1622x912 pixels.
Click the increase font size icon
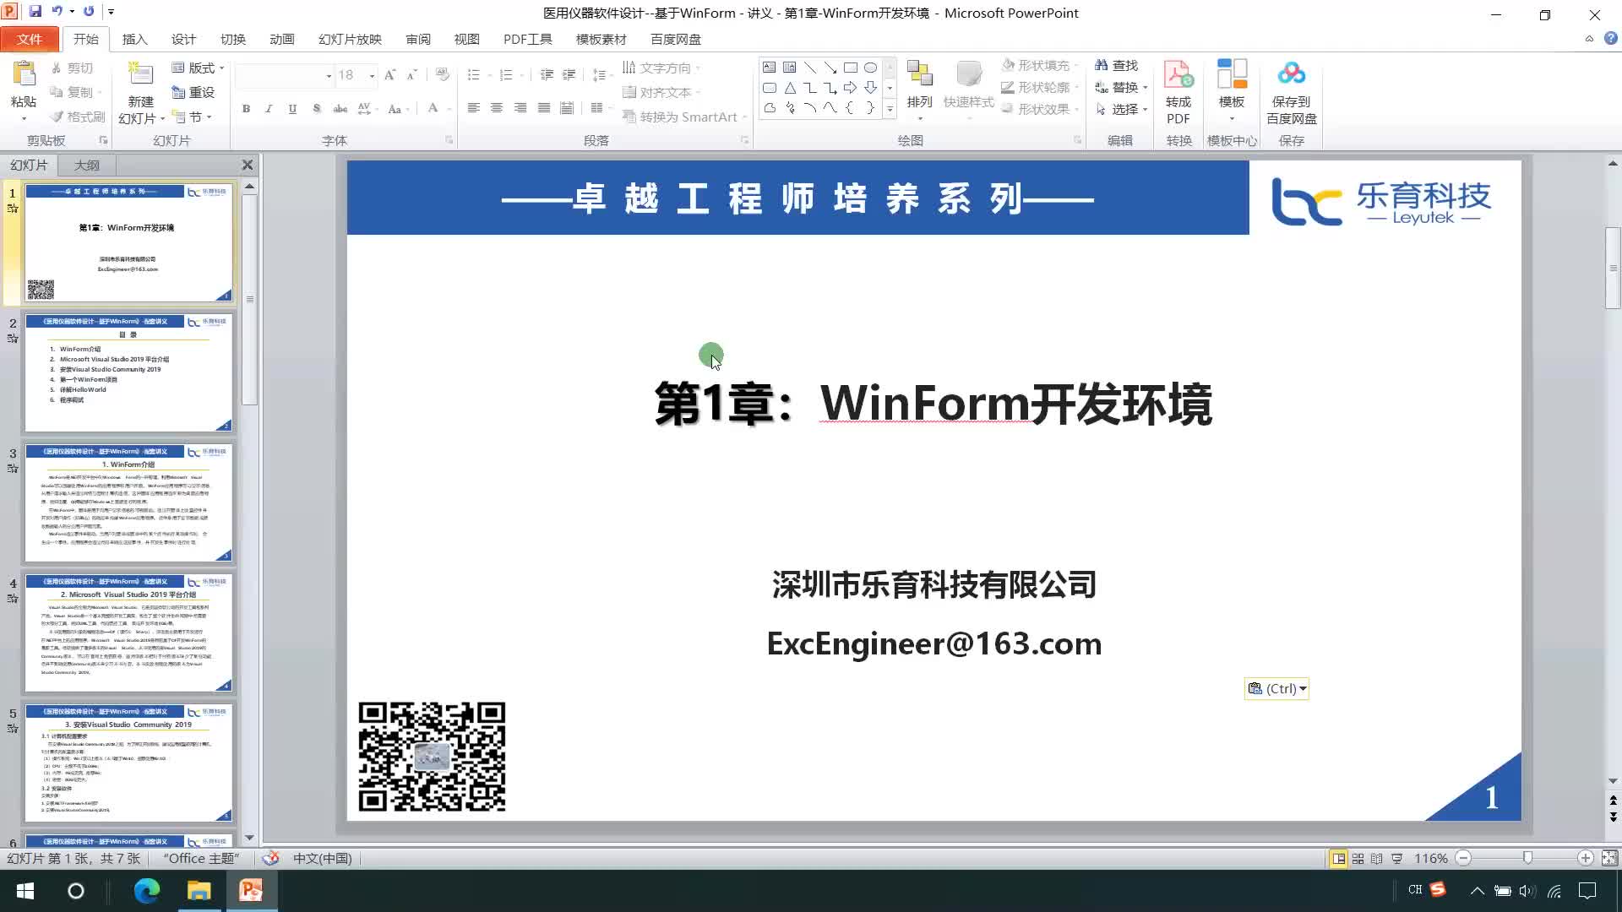(x=389, y=75)
